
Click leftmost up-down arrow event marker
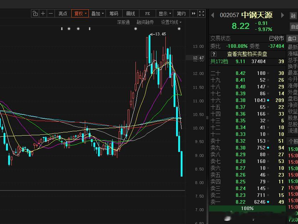[x=62, y=29]
